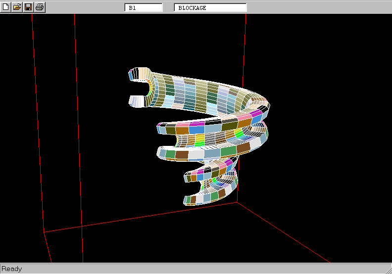Save using the floppy disk icon
This screenshot has height=274, width=392.
click(28, 7)
